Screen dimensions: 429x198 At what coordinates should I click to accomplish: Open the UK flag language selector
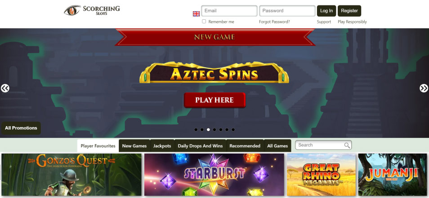(196, 14)
